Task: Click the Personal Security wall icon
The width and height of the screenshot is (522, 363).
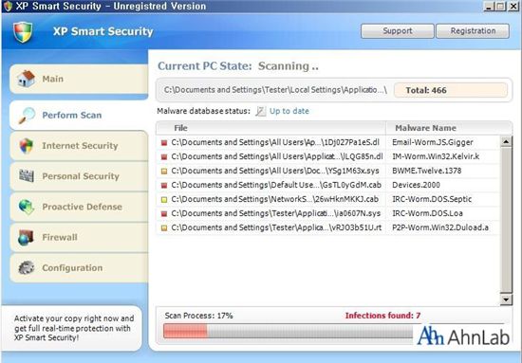Action: coord(27,176)
